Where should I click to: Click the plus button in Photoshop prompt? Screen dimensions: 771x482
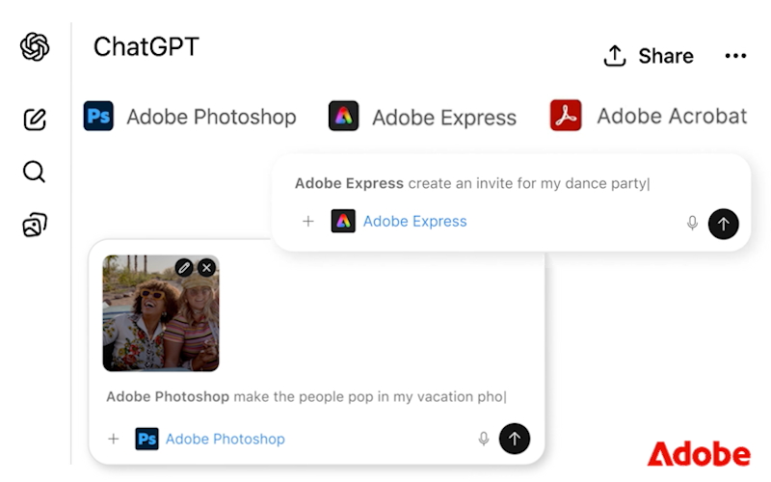click(x=113, y=439)
